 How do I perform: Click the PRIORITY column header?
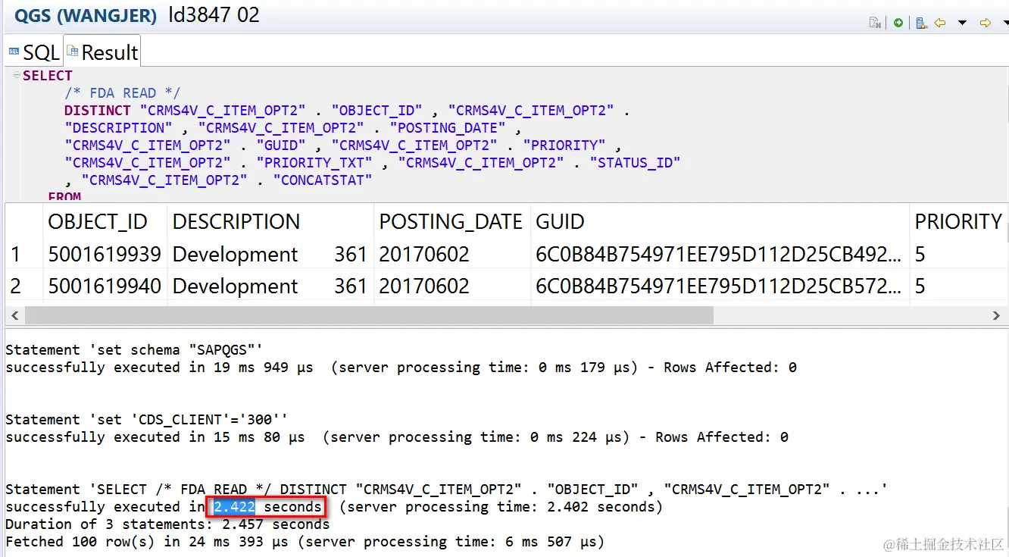(958, 221)
